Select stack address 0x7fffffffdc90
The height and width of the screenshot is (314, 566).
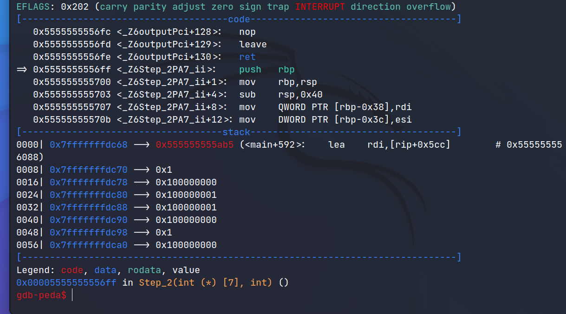89,220
